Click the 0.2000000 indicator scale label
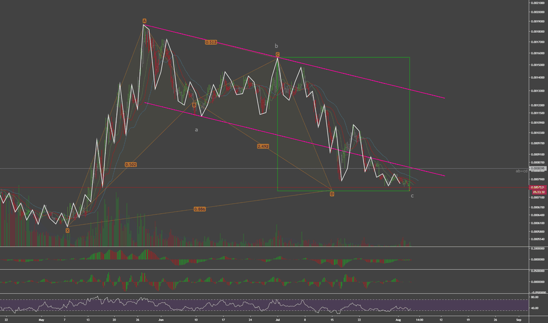The height and width of the screenshot is (323, 548). click(x=537, y=248)
